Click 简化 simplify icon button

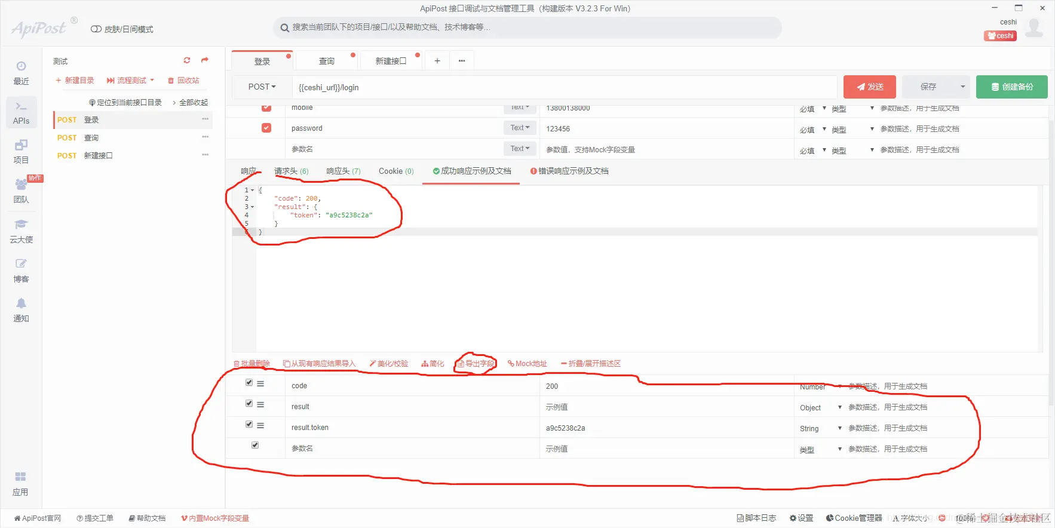tap(433, 364)
